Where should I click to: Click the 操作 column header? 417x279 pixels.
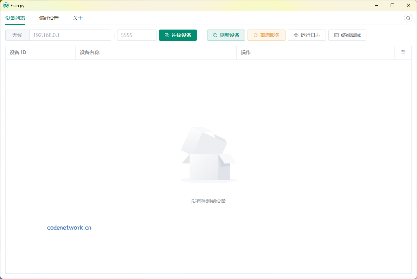[x=245, y=52]
